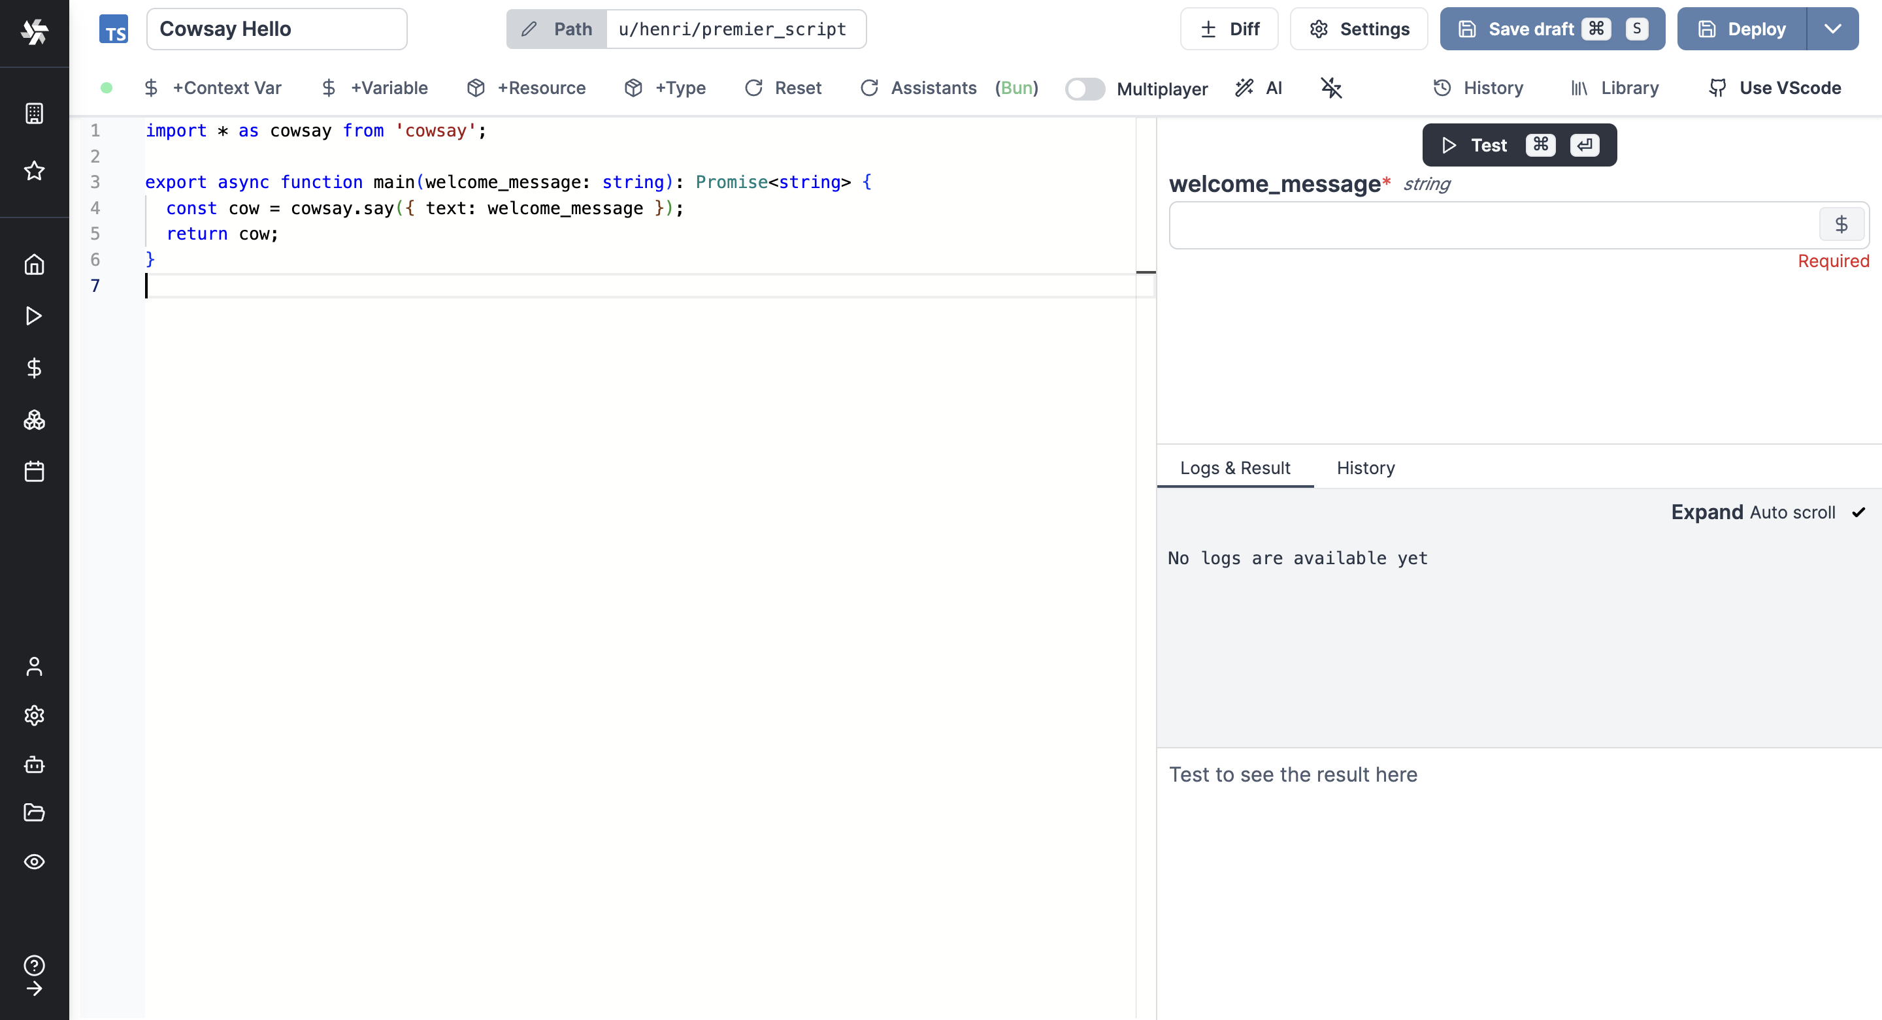Toggle the Auto scroll checkmark
The width and height of the screenshot is (1882, 1020).
click(1858, 513)
